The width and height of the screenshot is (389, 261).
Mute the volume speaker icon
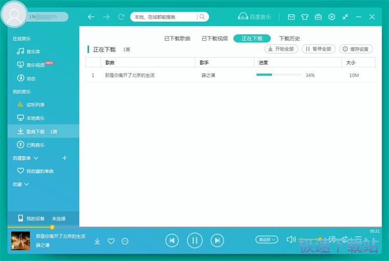point(291,239)
